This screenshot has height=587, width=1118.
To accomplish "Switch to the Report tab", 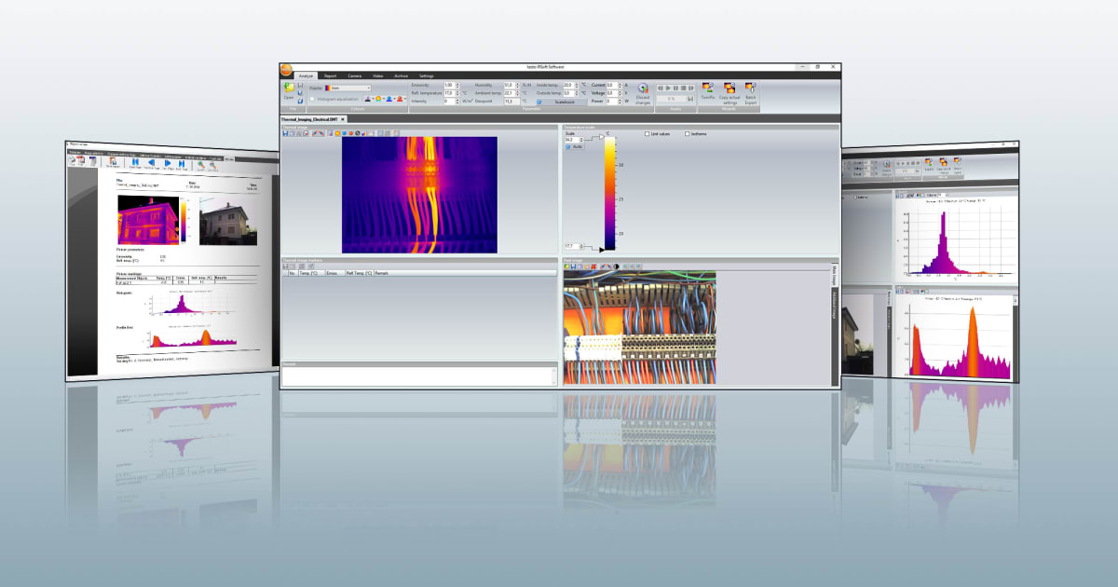I will click(x=330, y=75).
